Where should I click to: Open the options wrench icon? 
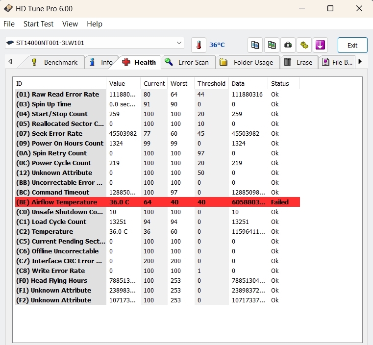coord(304,45)
